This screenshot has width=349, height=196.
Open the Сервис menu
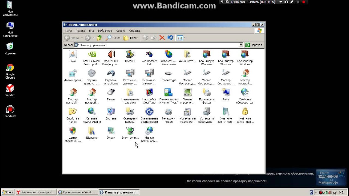[x=121, y=31]
